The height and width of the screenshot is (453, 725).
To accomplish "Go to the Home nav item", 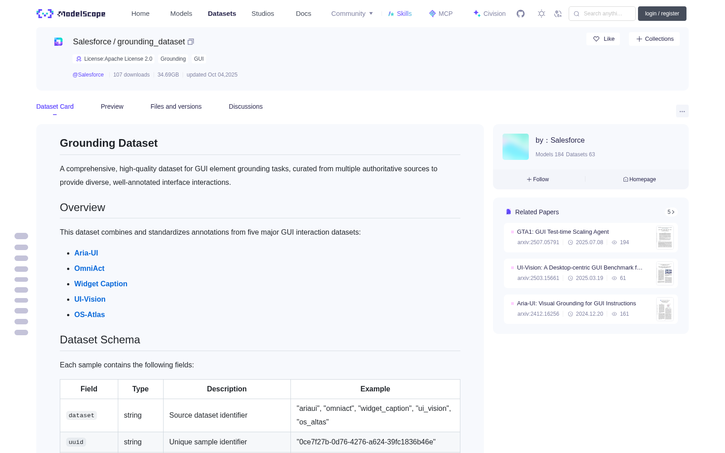I will [x=140, y=14].
